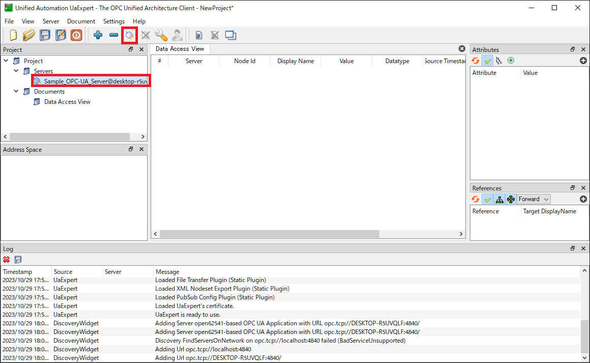This screenshot has width=590, height=363.
Task: Click the Remove Server minus icon
Action: (114, 35)
